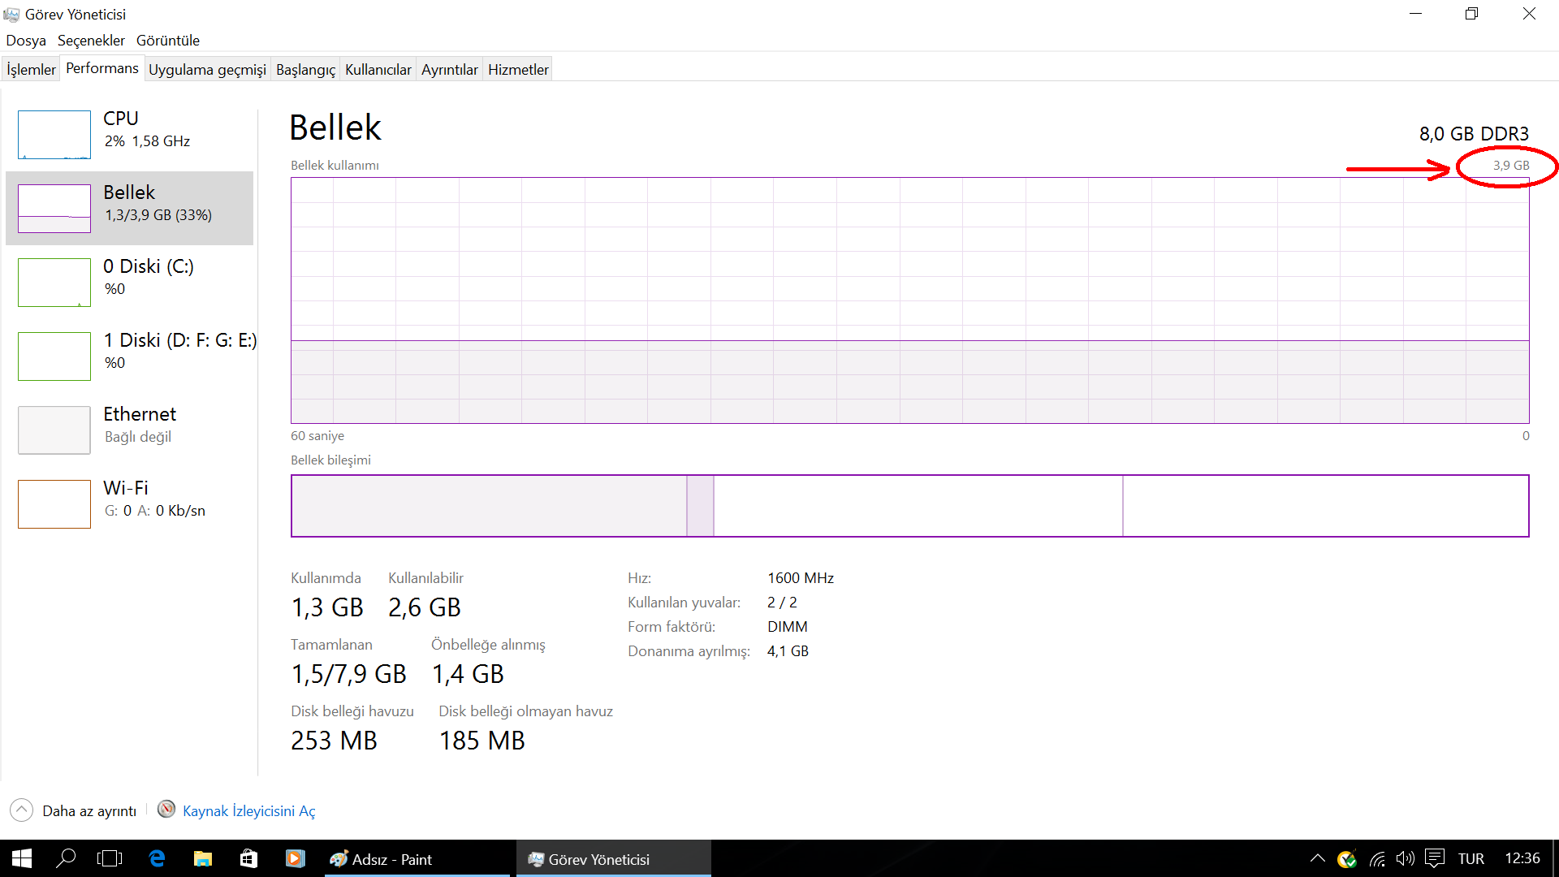Collapse details with the 'Daha az ayrıntı' arrow
1559x877 pixels.
(x=21, y=810)
